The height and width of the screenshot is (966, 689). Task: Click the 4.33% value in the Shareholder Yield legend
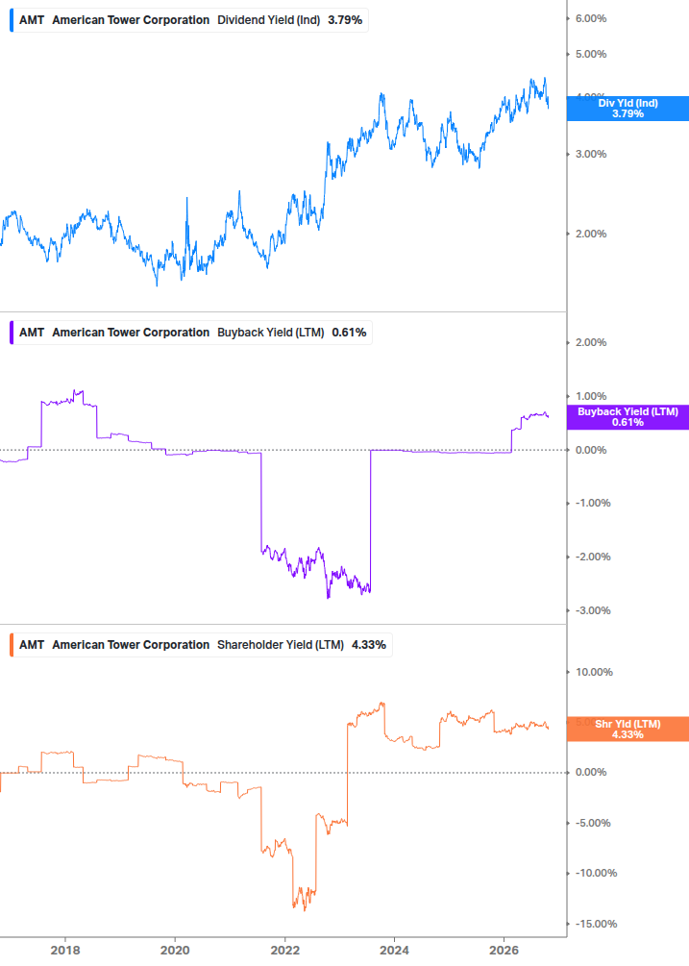(x=369, y=644)
